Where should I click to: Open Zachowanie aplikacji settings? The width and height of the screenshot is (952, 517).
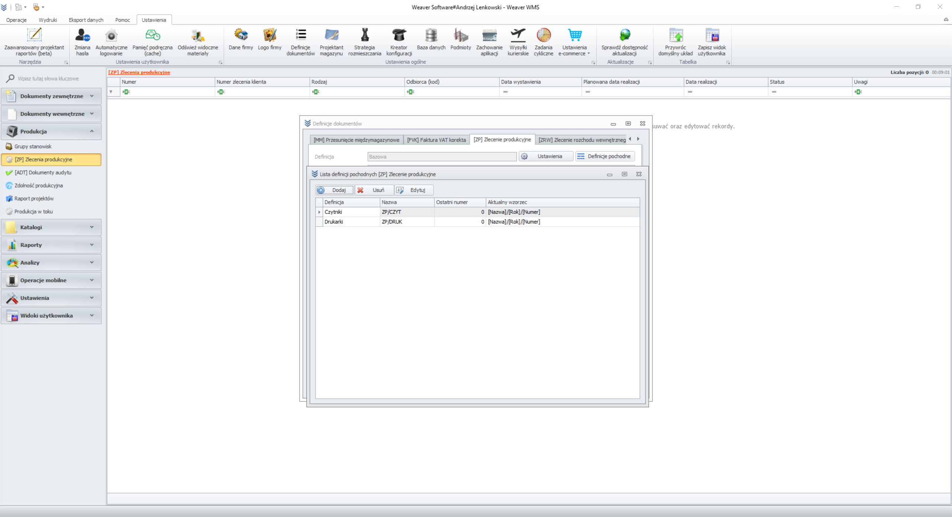click(489, 42)
